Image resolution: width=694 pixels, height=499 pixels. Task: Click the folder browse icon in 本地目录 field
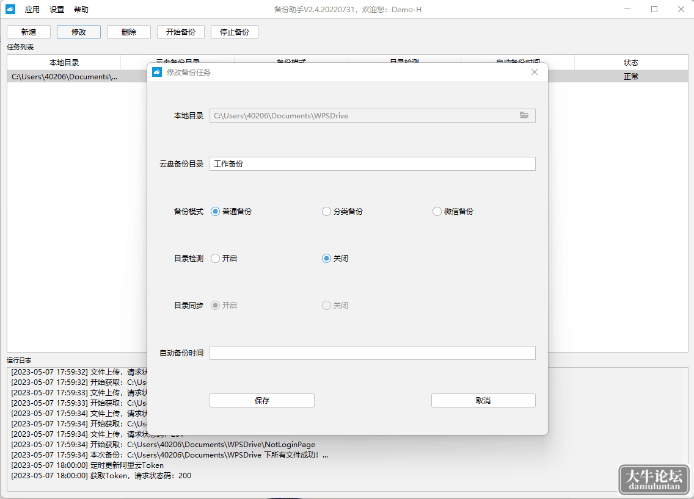(524, 115)
